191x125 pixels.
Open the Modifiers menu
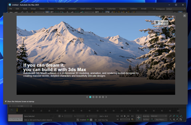61,9
